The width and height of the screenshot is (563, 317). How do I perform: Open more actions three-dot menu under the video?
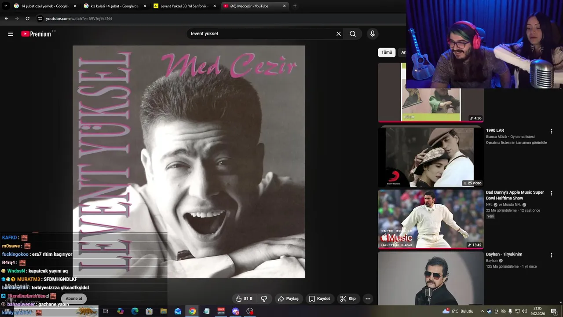click(368, 299)
